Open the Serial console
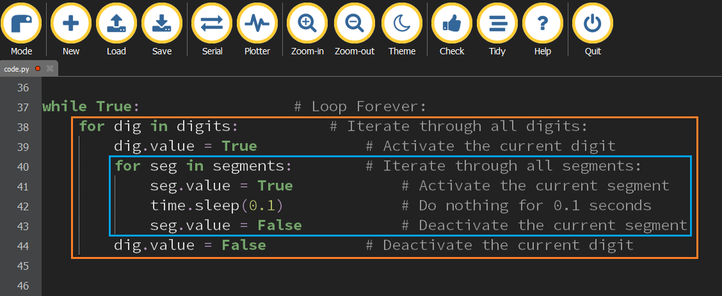Screen dimensions: 722x296 [212, 24]
